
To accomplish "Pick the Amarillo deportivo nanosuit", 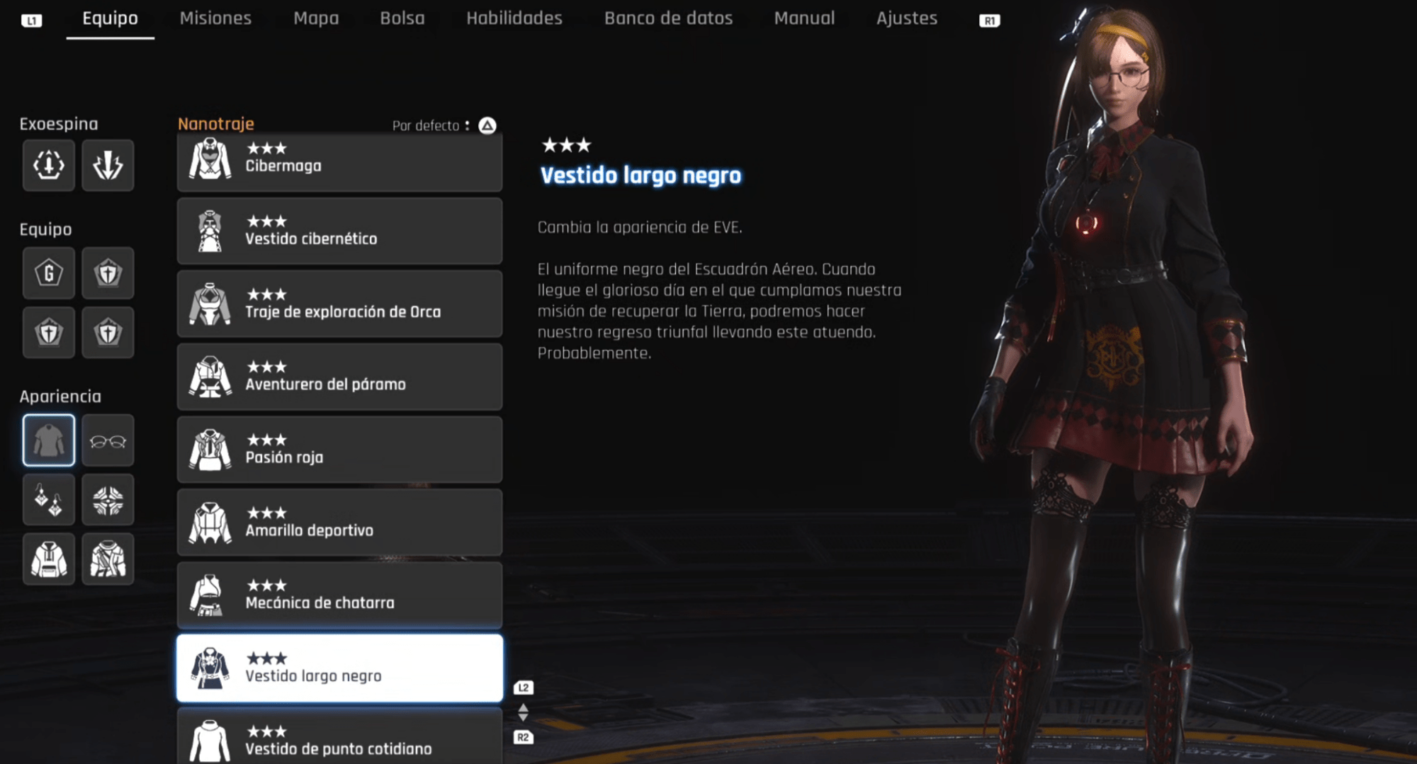I will pos(339,523).
